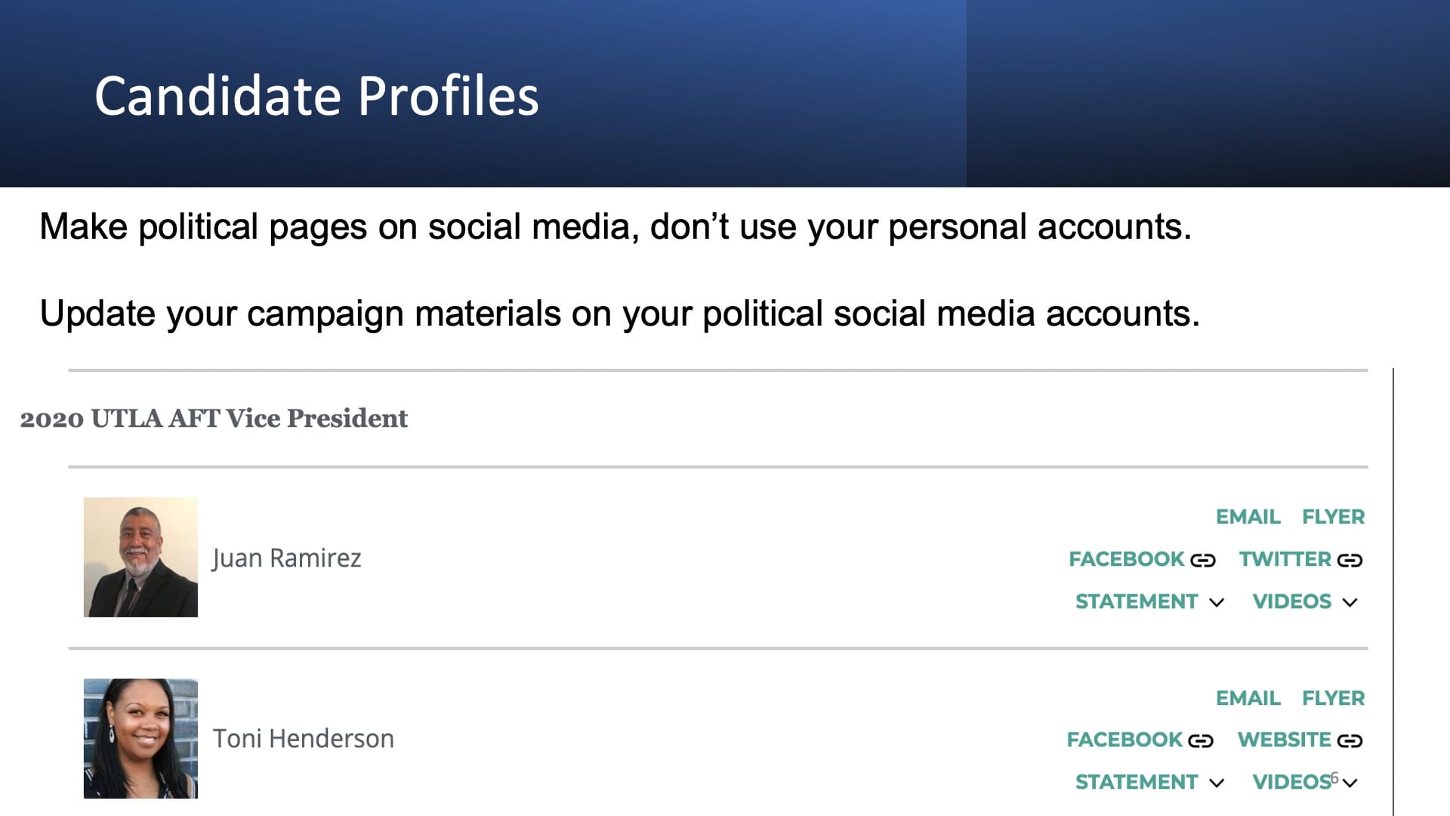Expand Juan Ramirez's Videos chevron
Image resolution: width=1450 pixels, height=816 pixels.
(x=1350, y=602)
